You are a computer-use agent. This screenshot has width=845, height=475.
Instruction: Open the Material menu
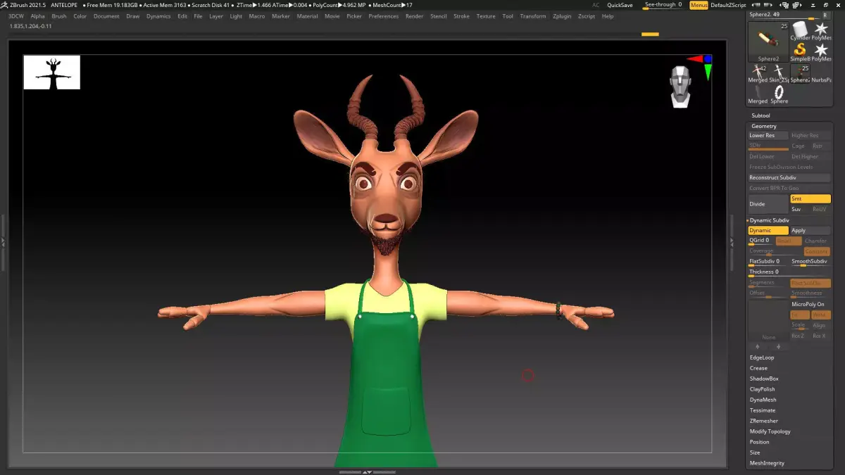point(307,16)
